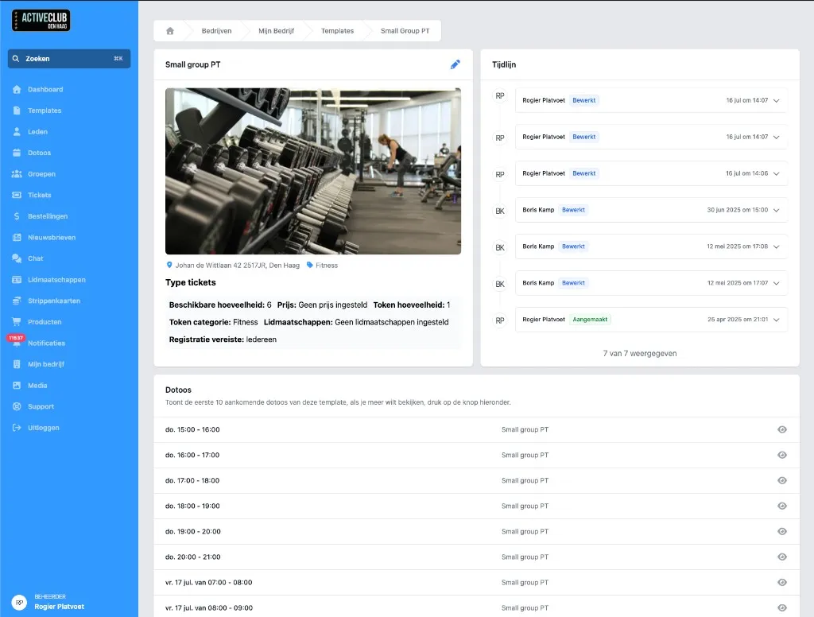The width and height of the screenshot is (814, 617).
Task: View the do. 19:00 - 20:00 dotoo eye icon
Action: click(782, 531)
